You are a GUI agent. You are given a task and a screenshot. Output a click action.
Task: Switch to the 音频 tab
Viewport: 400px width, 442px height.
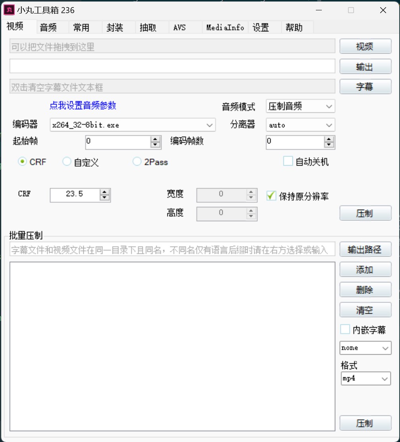pyautogui.click(x=48, y=27)
